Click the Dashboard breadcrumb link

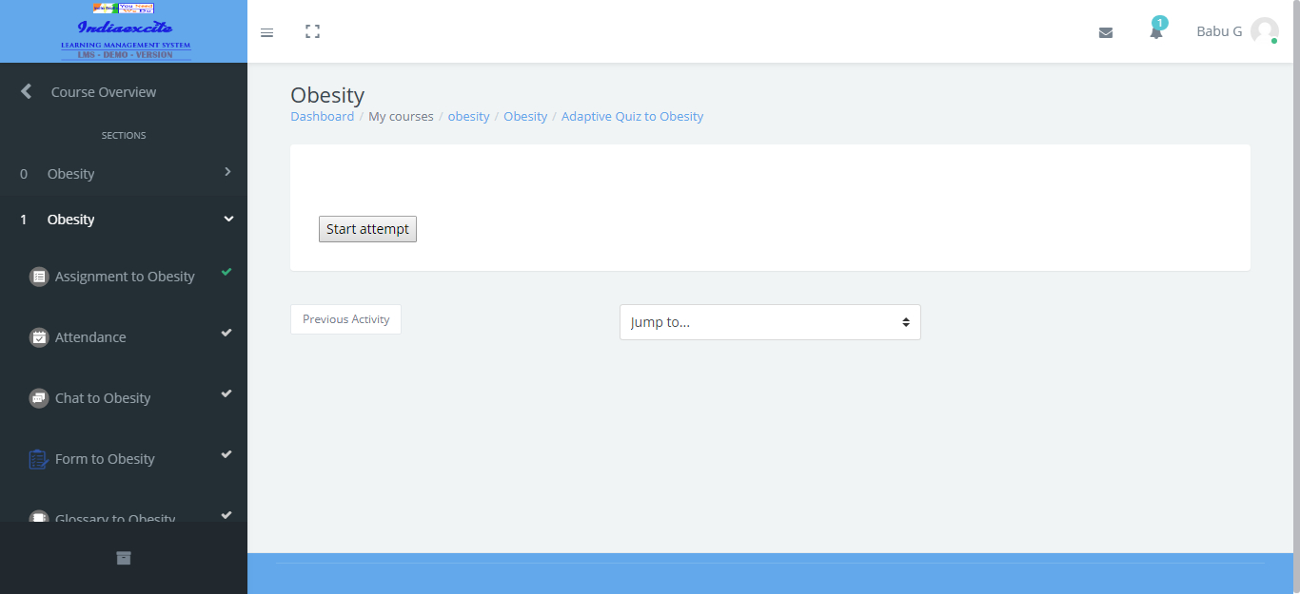pos(322,117)
